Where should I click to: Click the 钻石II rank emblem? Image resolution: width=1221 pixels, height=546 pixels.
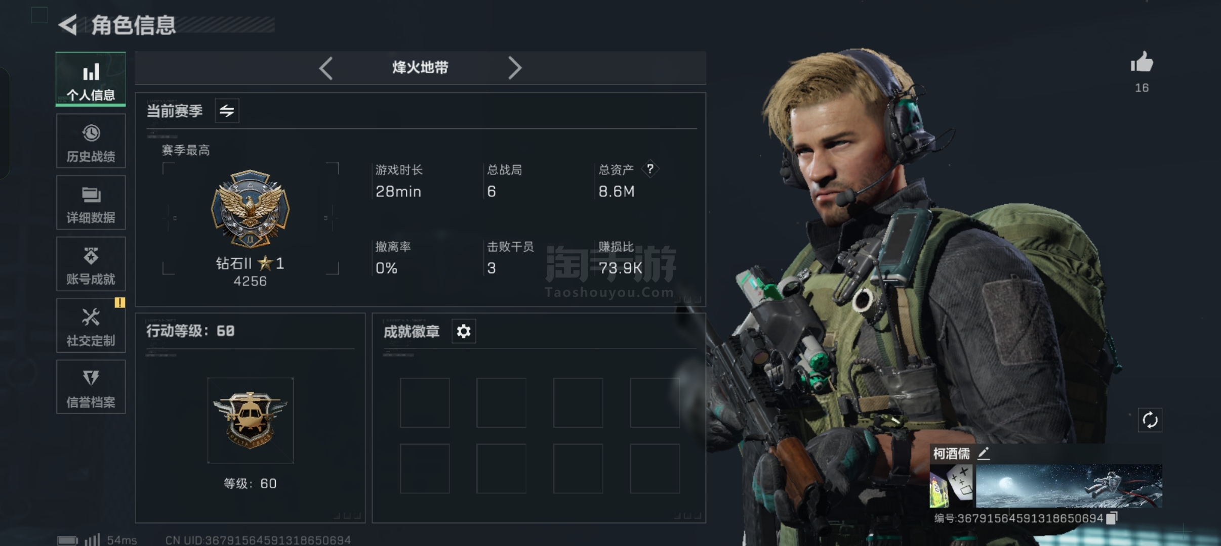click(x=250, y=208)
